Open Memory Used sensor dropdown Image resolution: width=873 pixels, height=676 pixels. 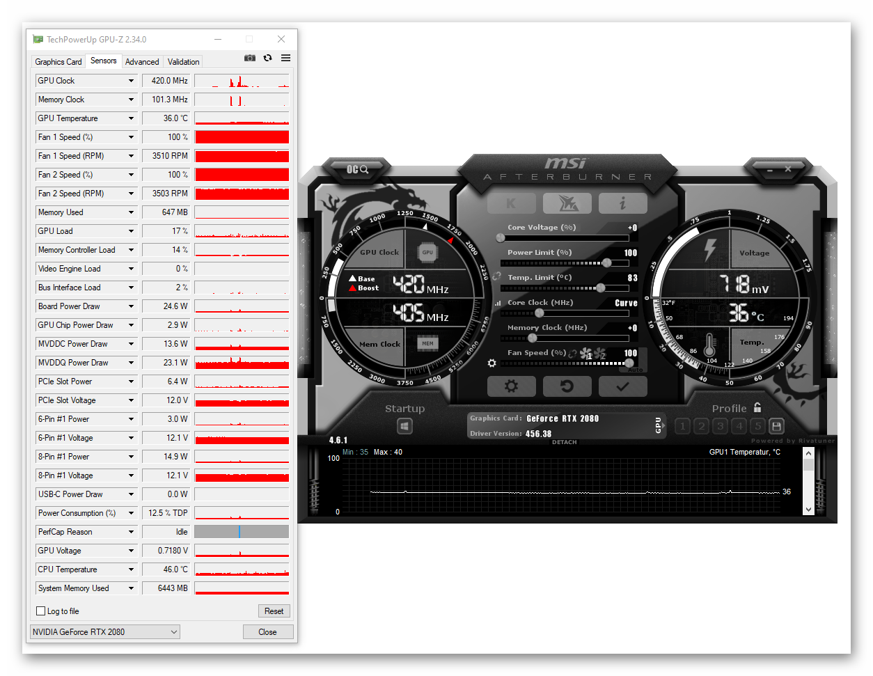coord(131,212)
